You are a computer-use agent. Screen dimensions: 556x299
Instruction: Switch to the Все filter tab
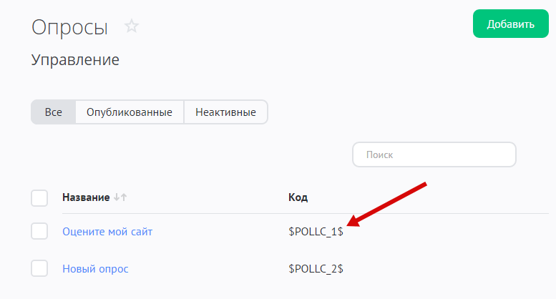54,112
